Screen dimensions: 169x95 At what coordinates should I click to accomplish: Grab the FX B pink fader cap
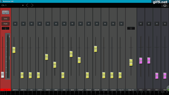(149, 60)
